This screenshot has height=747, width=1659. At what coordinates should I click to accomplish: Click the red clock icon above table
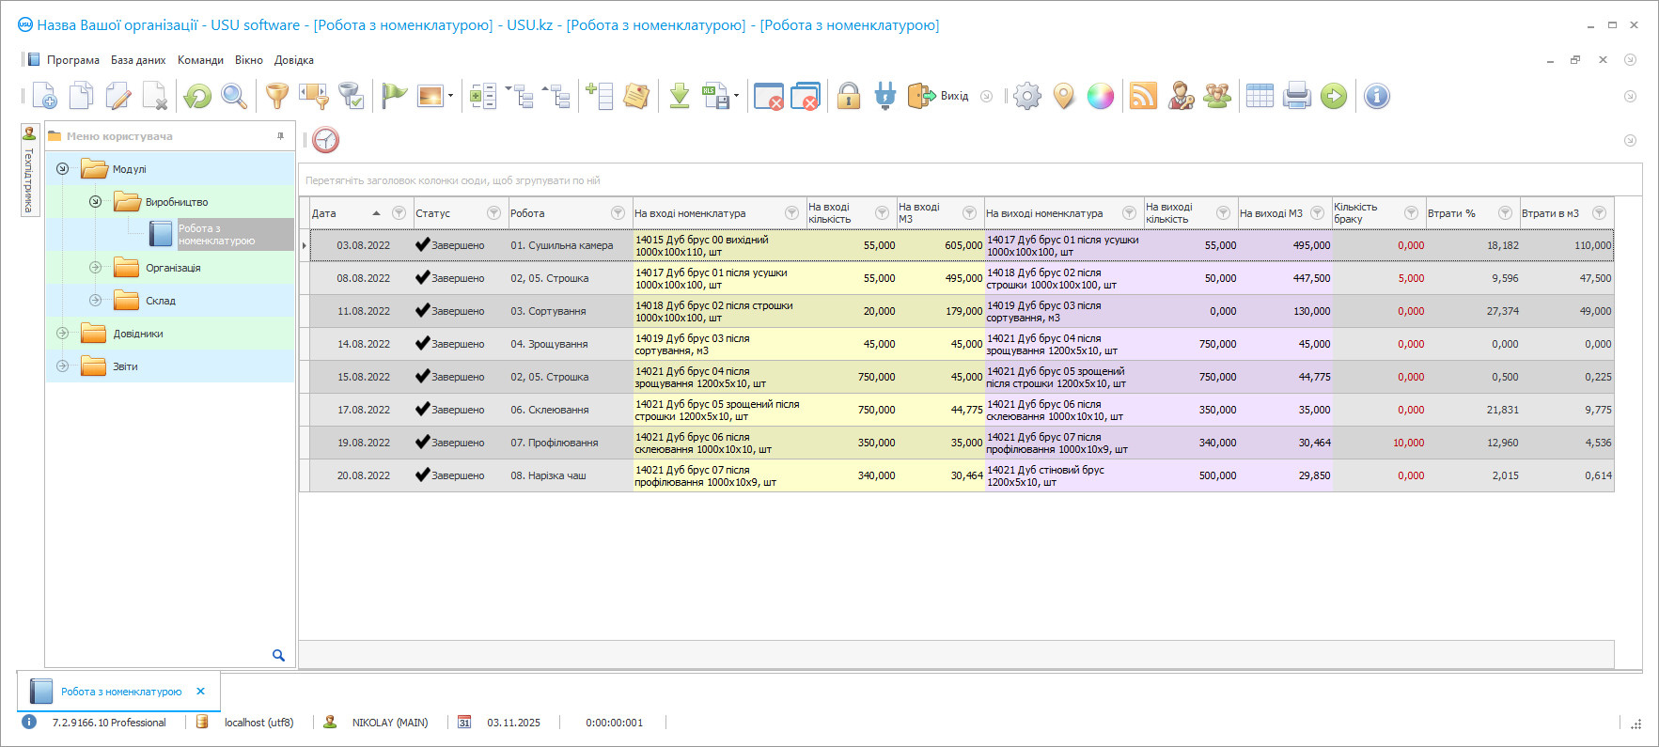coord(325,140)
